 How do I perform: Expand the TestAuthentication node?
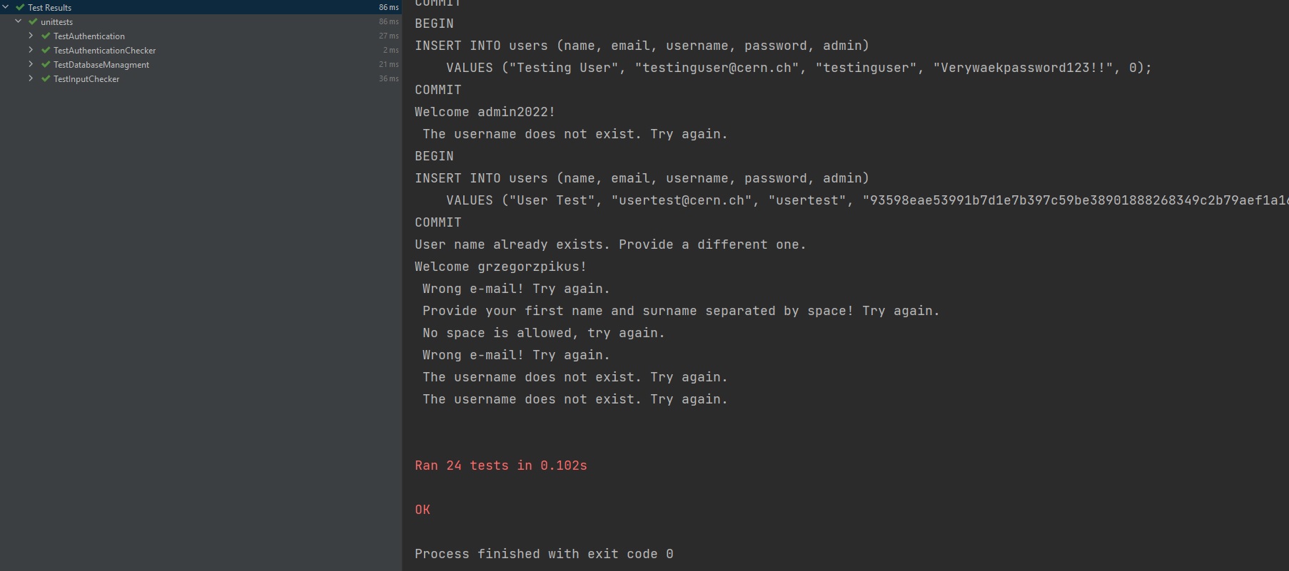click(x=31, y=36)
